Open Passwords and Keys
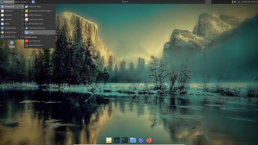This screenshot has height=145, width=258. [40, 28]
